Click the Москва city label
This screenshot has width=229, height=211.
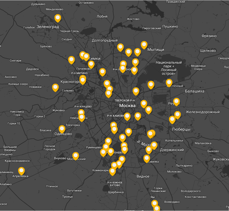(x=127, y=105)
